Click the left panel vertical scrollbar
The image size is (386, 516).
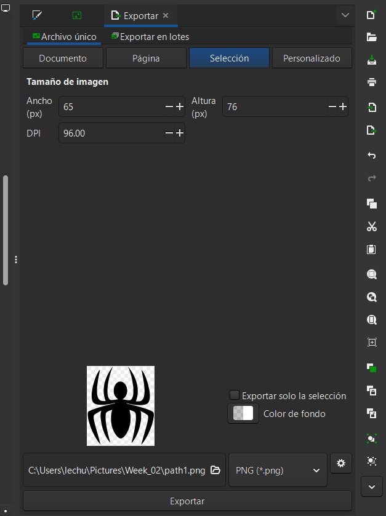coord(6,230)
